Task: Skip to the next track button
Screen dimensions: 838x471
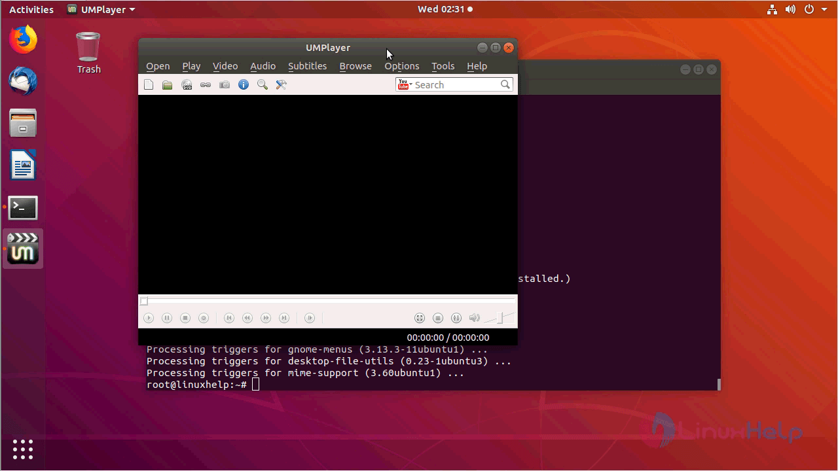Action: click(284, 318)
